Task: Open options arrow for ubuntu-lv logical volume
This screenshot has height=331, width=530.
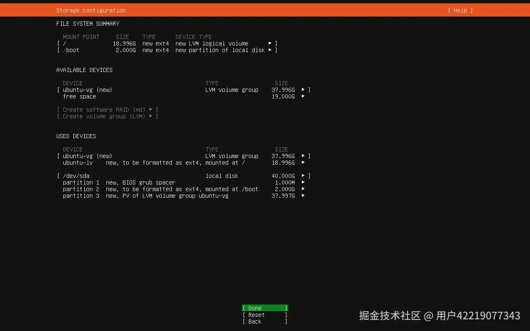Action: [x=303, y=163]
